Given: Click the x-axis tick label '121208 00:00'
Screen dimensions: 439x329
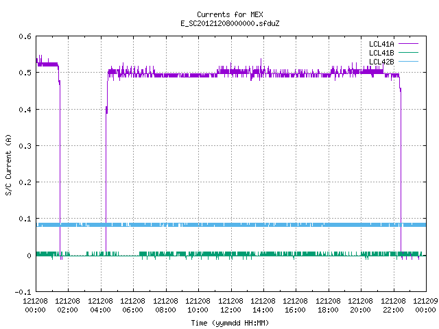Looking at the screenshot, I should pyautogui.click(x=35, y=306).
